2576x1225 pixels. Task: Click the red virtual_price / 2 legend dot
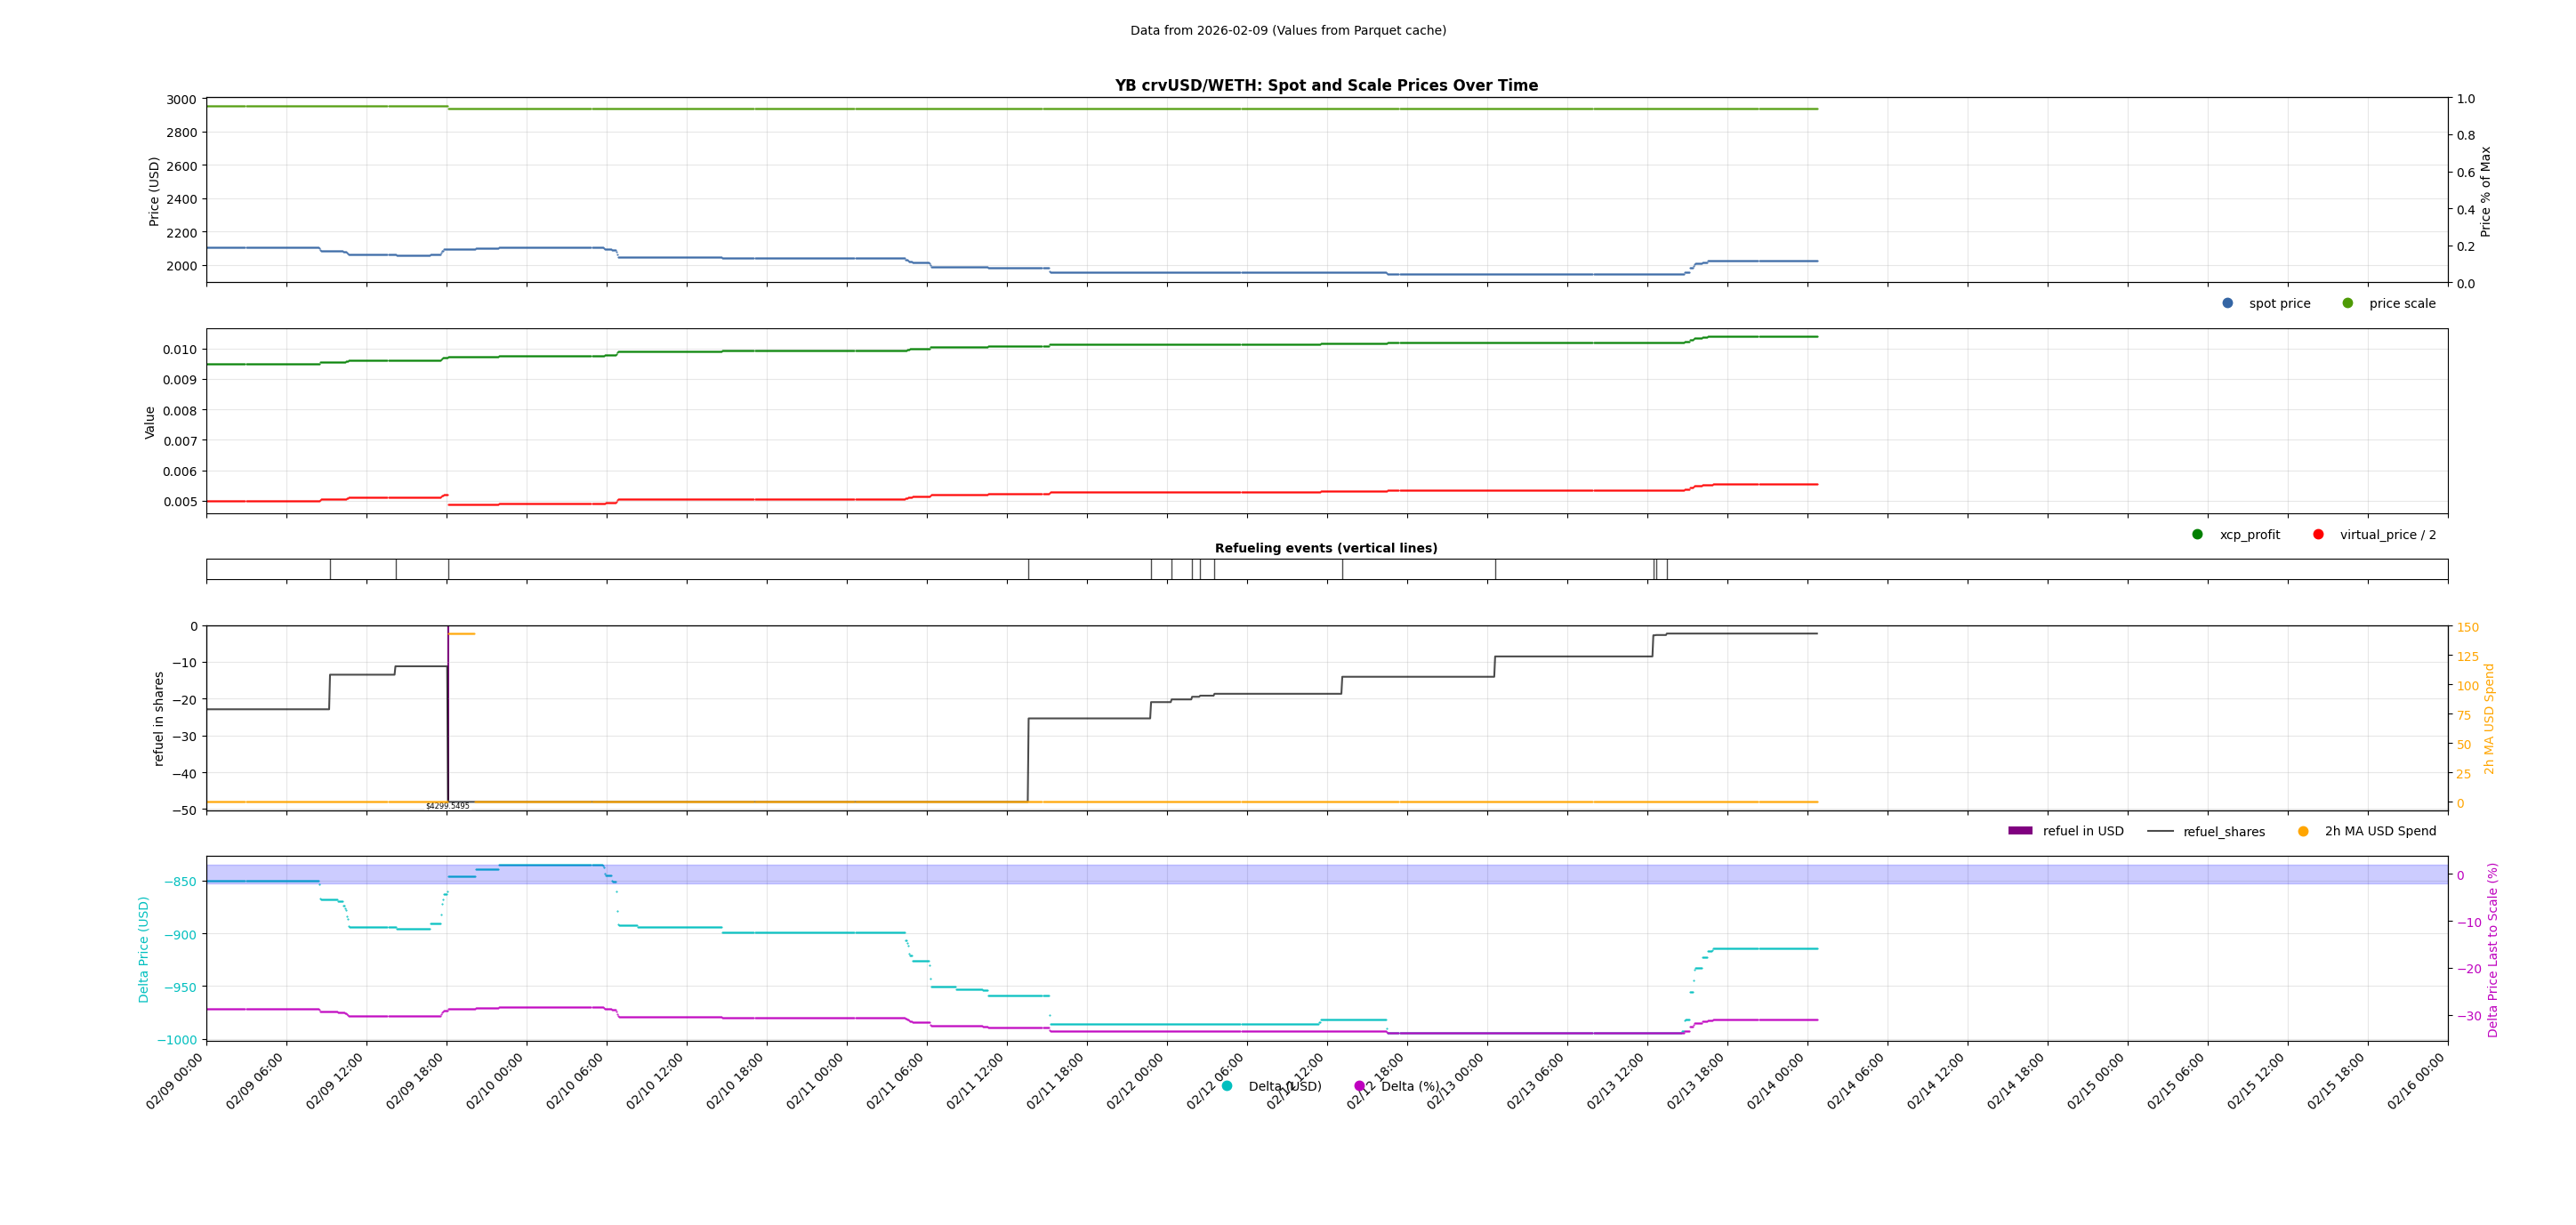2318,534
